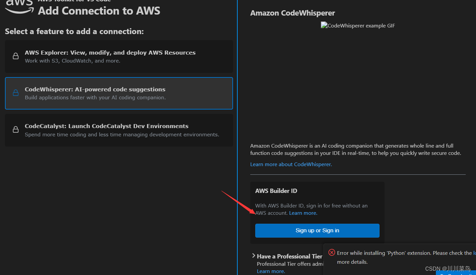Image resolution: width=476 pixels, height=275 pixels.
Task: Click the CodeWhisperer example GIF placeholder
Action: tap(358, 25)
